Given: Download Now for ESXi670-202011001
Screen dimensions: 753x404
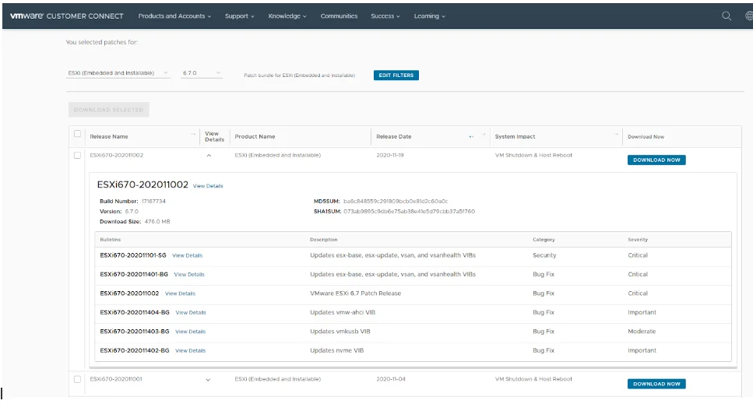Looking at the screenshot, I should coord(656,384).
